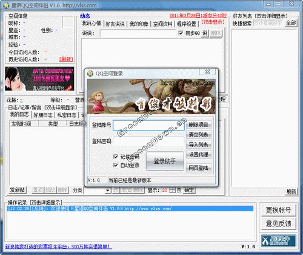The height and width of the screenshot is (255, 303).
Task: Click the red date and time text
Action: 198,16
